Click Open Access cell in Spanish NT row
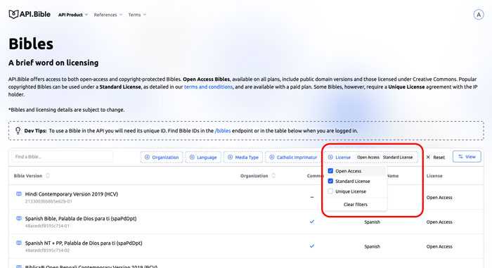 pyautogui.click(x=439, y=247)
